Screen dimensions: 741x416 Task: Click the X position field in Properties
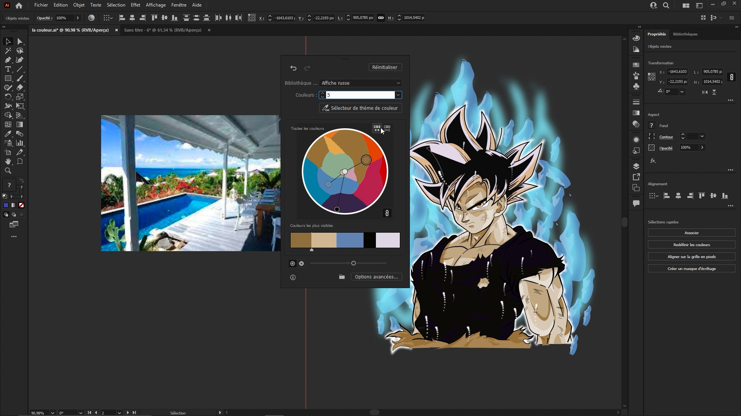click(x=678, y=72)
